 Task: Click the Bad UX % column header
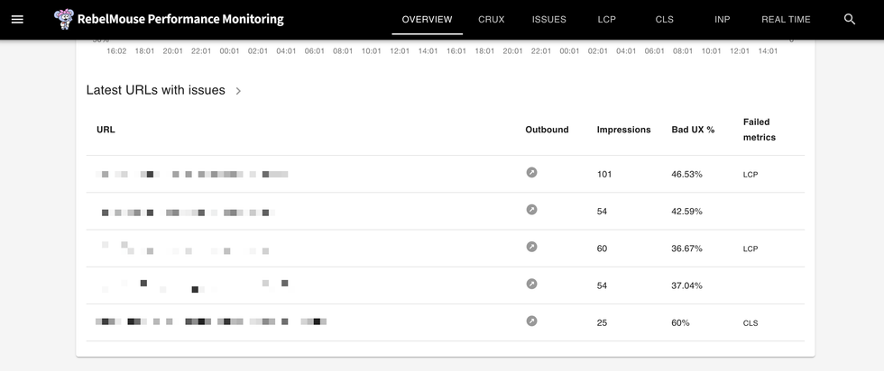693,130
